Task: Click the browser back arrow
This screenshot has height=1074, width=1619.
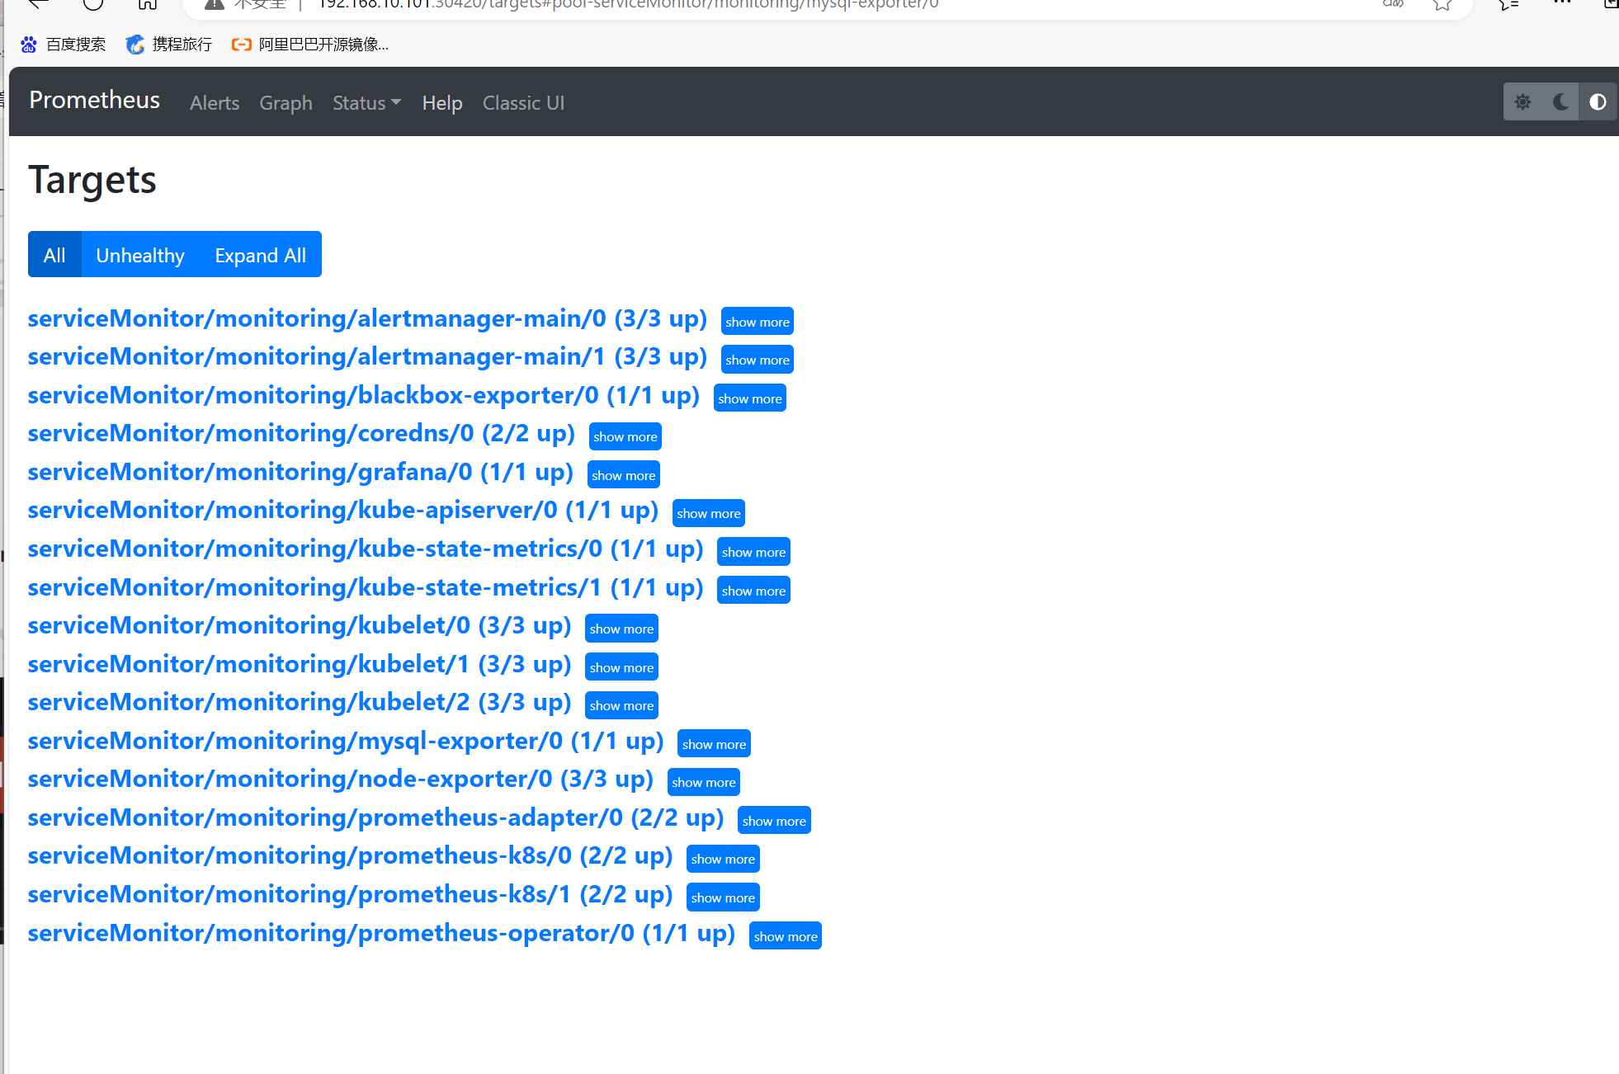Action: coord(38,4)
